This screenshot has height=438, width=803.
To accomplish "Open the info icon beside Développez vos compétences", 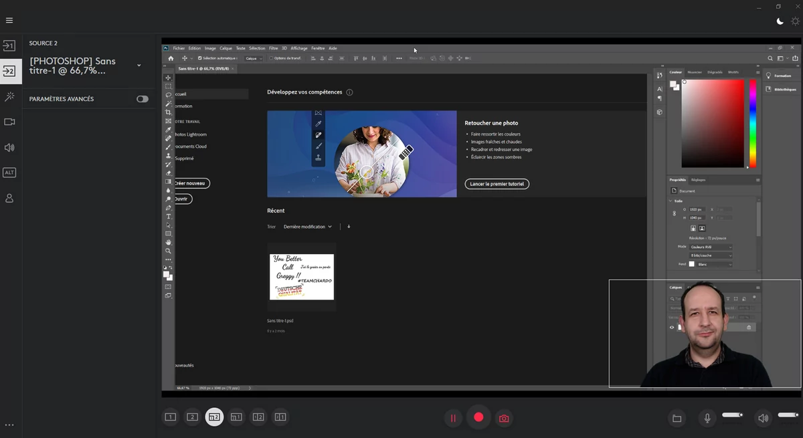I will [349, 92].
